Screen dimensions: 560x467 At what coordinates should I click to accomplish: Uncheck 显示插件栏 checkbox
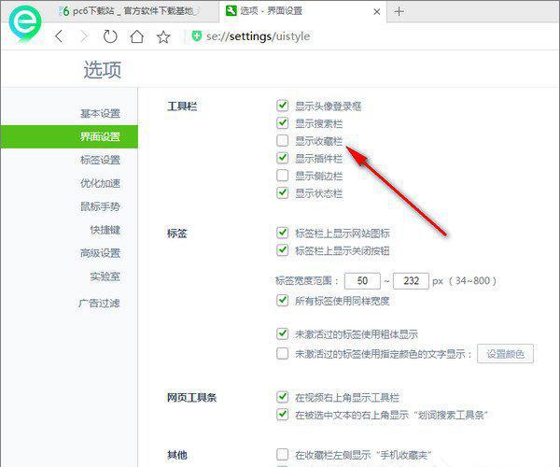pyautogui.click(x=282, y=158)
